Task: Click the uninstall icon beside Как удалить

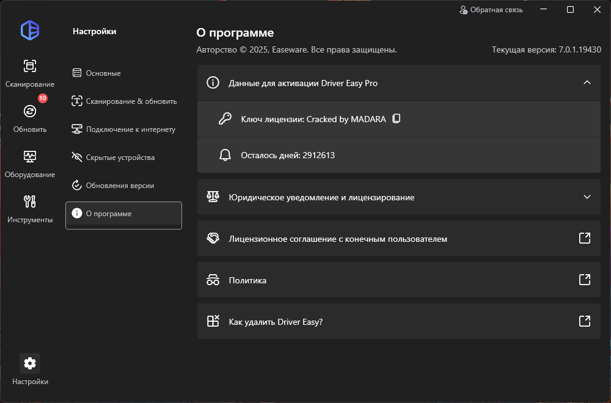Action: coord(213,321)
